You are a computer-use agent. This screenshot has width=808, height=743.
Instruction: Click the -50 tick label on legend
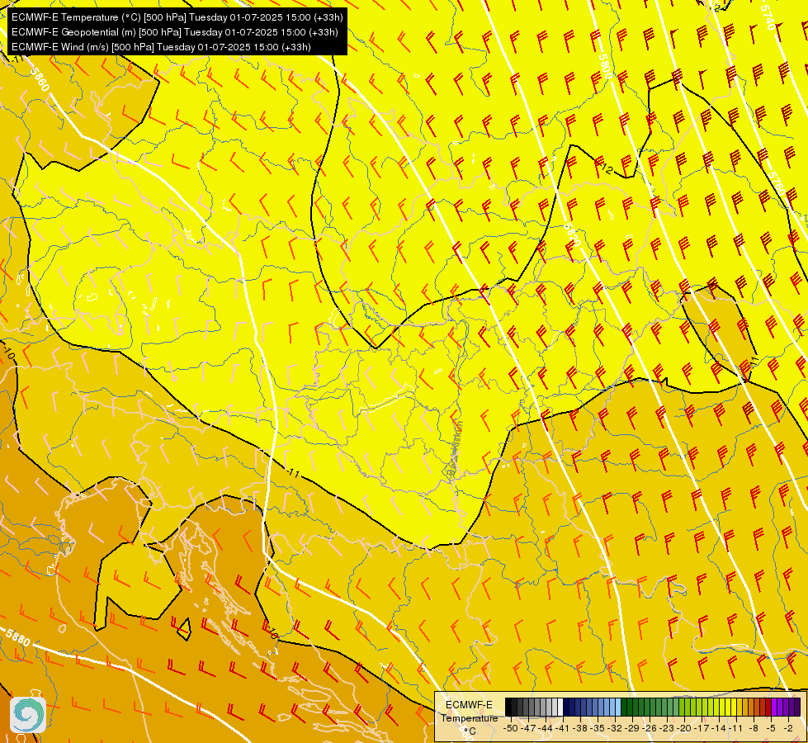tap(511, 729)
